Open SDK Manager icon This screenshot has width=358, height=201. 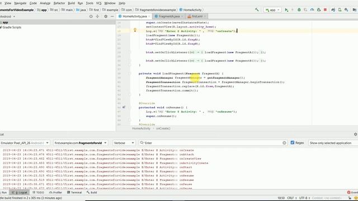point(346,10)
